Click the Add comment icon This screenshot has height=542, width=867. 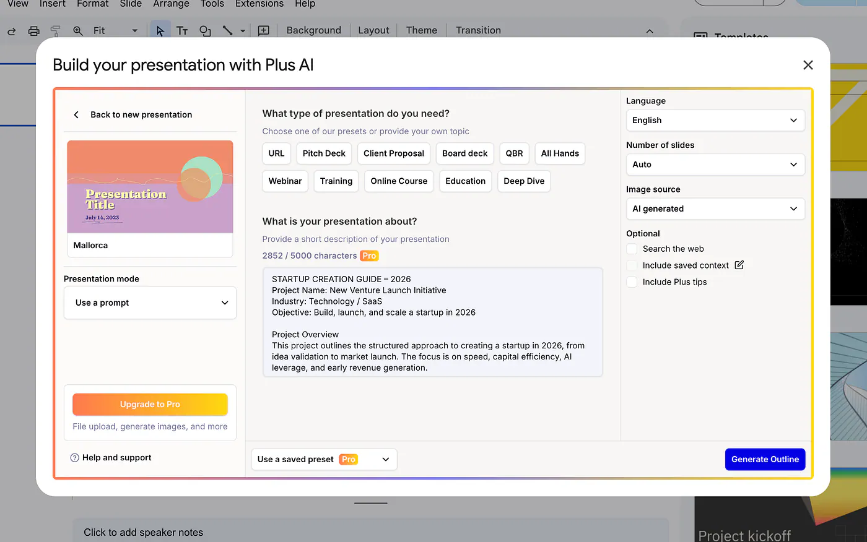[264, 31]
